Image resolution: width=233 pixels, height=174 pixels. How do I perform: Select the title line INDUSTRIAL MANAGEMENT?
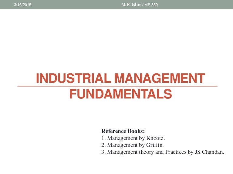[120, 78]
